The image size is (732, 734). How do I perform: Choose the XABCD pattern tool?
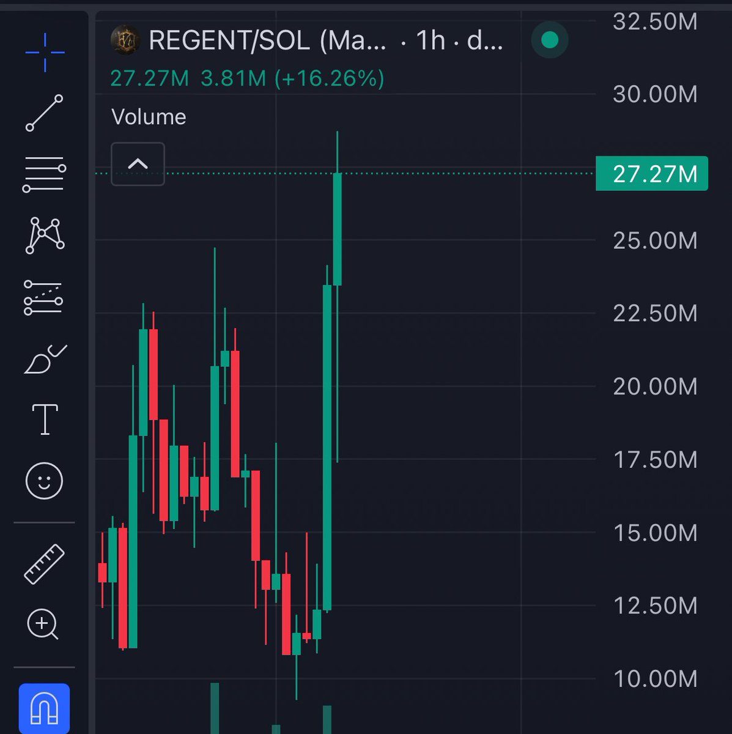45,235
